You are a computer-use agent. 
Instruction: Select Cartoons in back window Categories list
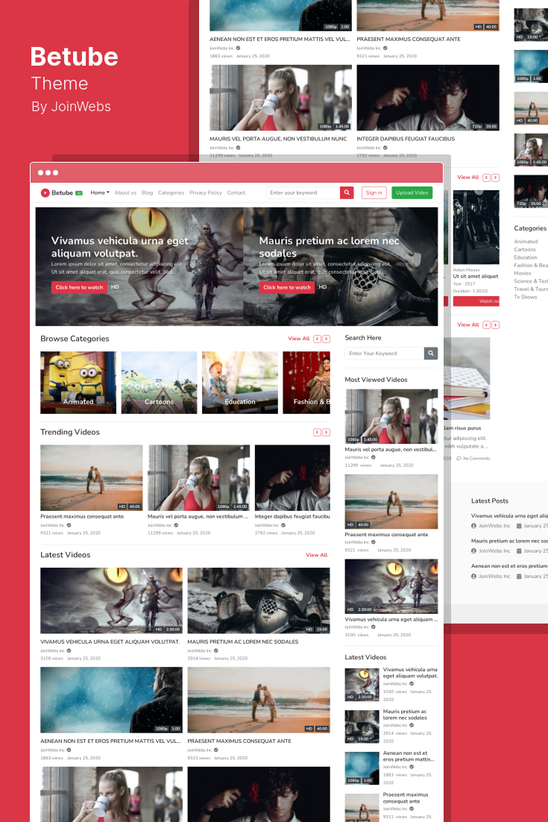coord(525,250)
